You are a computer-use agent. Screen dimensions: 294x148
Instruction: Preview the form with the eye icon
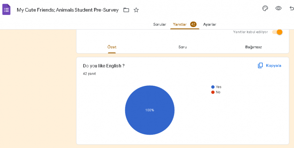[x=278, y=8]
